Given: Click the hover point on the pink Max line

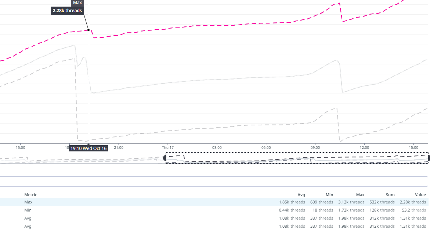Looking at the screenshot, I should (x=88, y=30).
